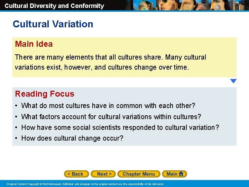The image size is (249, 187).
Task: Click the Back navigation button
Action: [76, 174]
